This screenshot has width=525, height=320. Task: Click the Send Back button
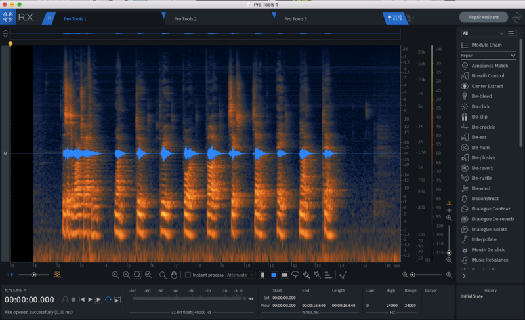coord(396,18)
